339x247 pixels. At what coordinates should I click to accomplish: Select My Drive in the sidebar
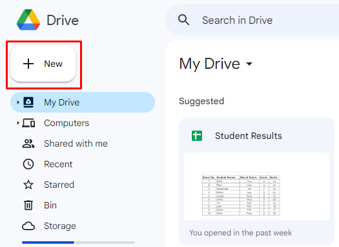[83, 102]
